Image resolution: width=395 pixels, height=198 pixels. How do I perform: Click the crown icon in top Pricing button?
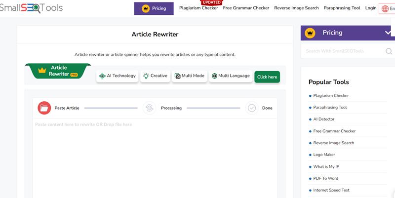(146, 8)
